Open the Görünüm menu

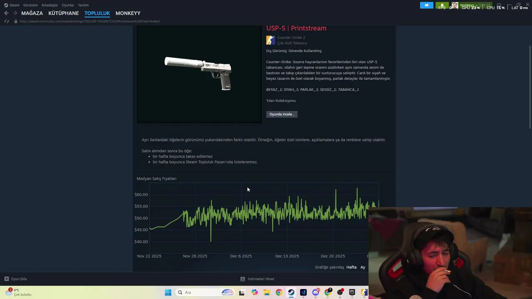(30, 5)
